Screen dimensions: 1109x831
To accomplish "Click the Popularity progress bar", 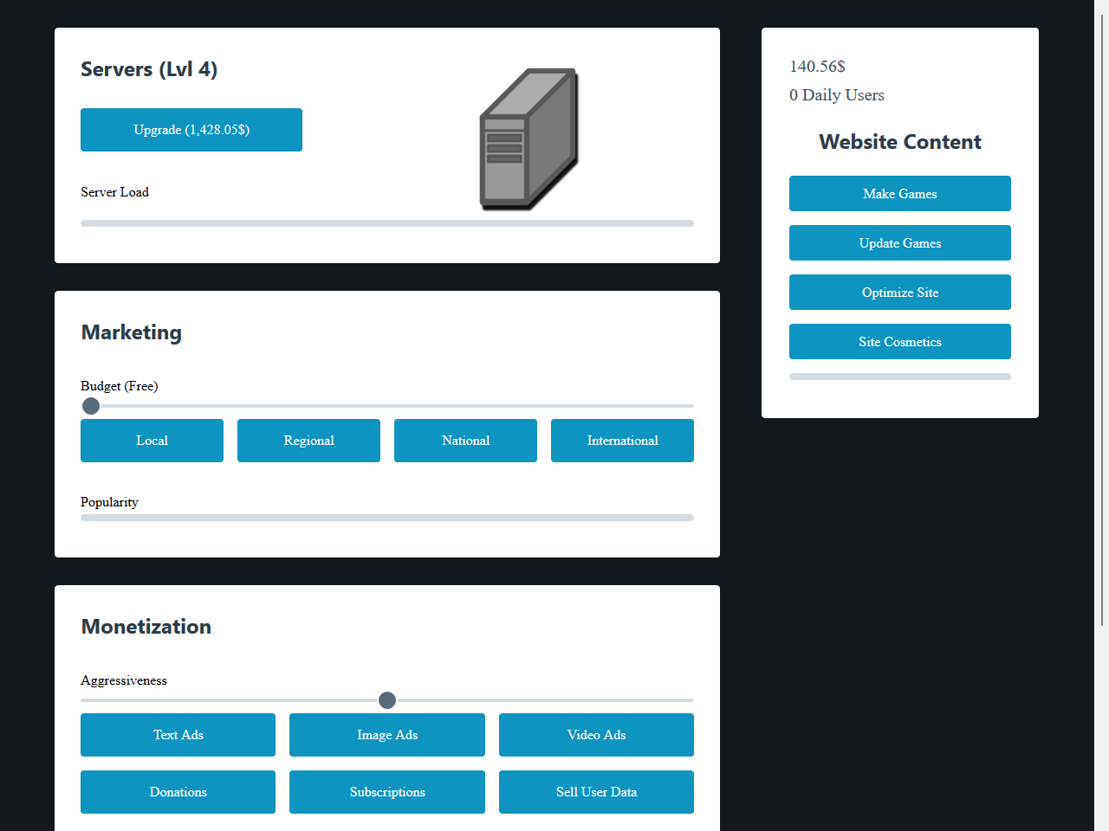I will pyautogui.click(x=387, y=518).
